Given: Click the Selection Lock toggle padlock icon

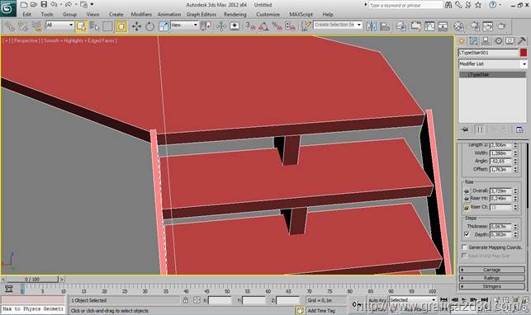Looking at the screenshot, I should point(185,300).
